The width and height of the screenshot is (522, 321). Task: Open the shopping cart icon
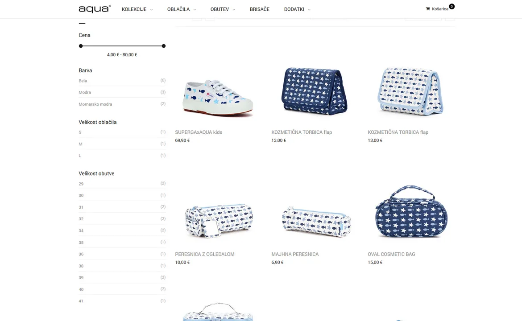(428, 9)
